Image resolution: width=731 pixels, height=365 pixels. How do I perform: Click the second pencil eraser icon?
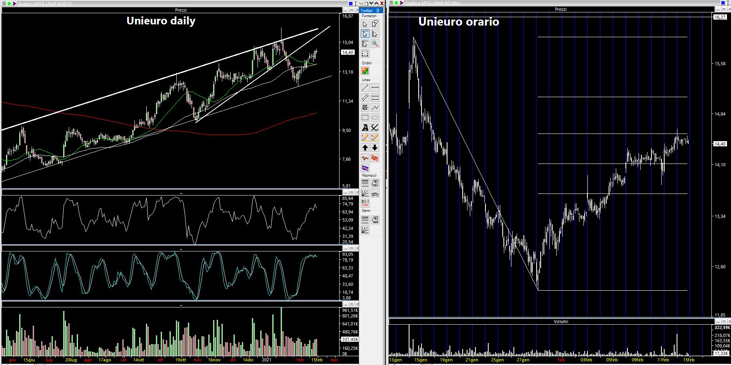coord(375,138)
